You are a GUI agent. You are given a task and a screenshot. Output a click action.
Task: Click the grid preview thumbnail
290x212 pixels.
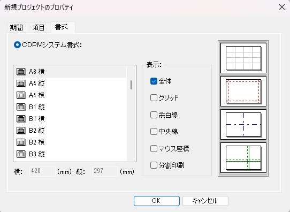(243, 58)
